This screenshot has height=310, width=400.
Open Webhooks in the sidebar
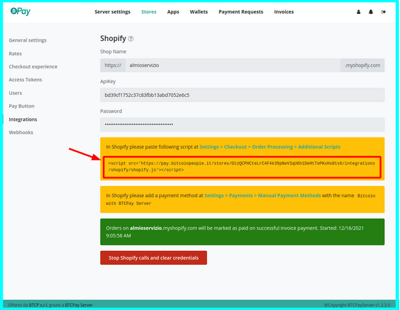pos(21,132)
